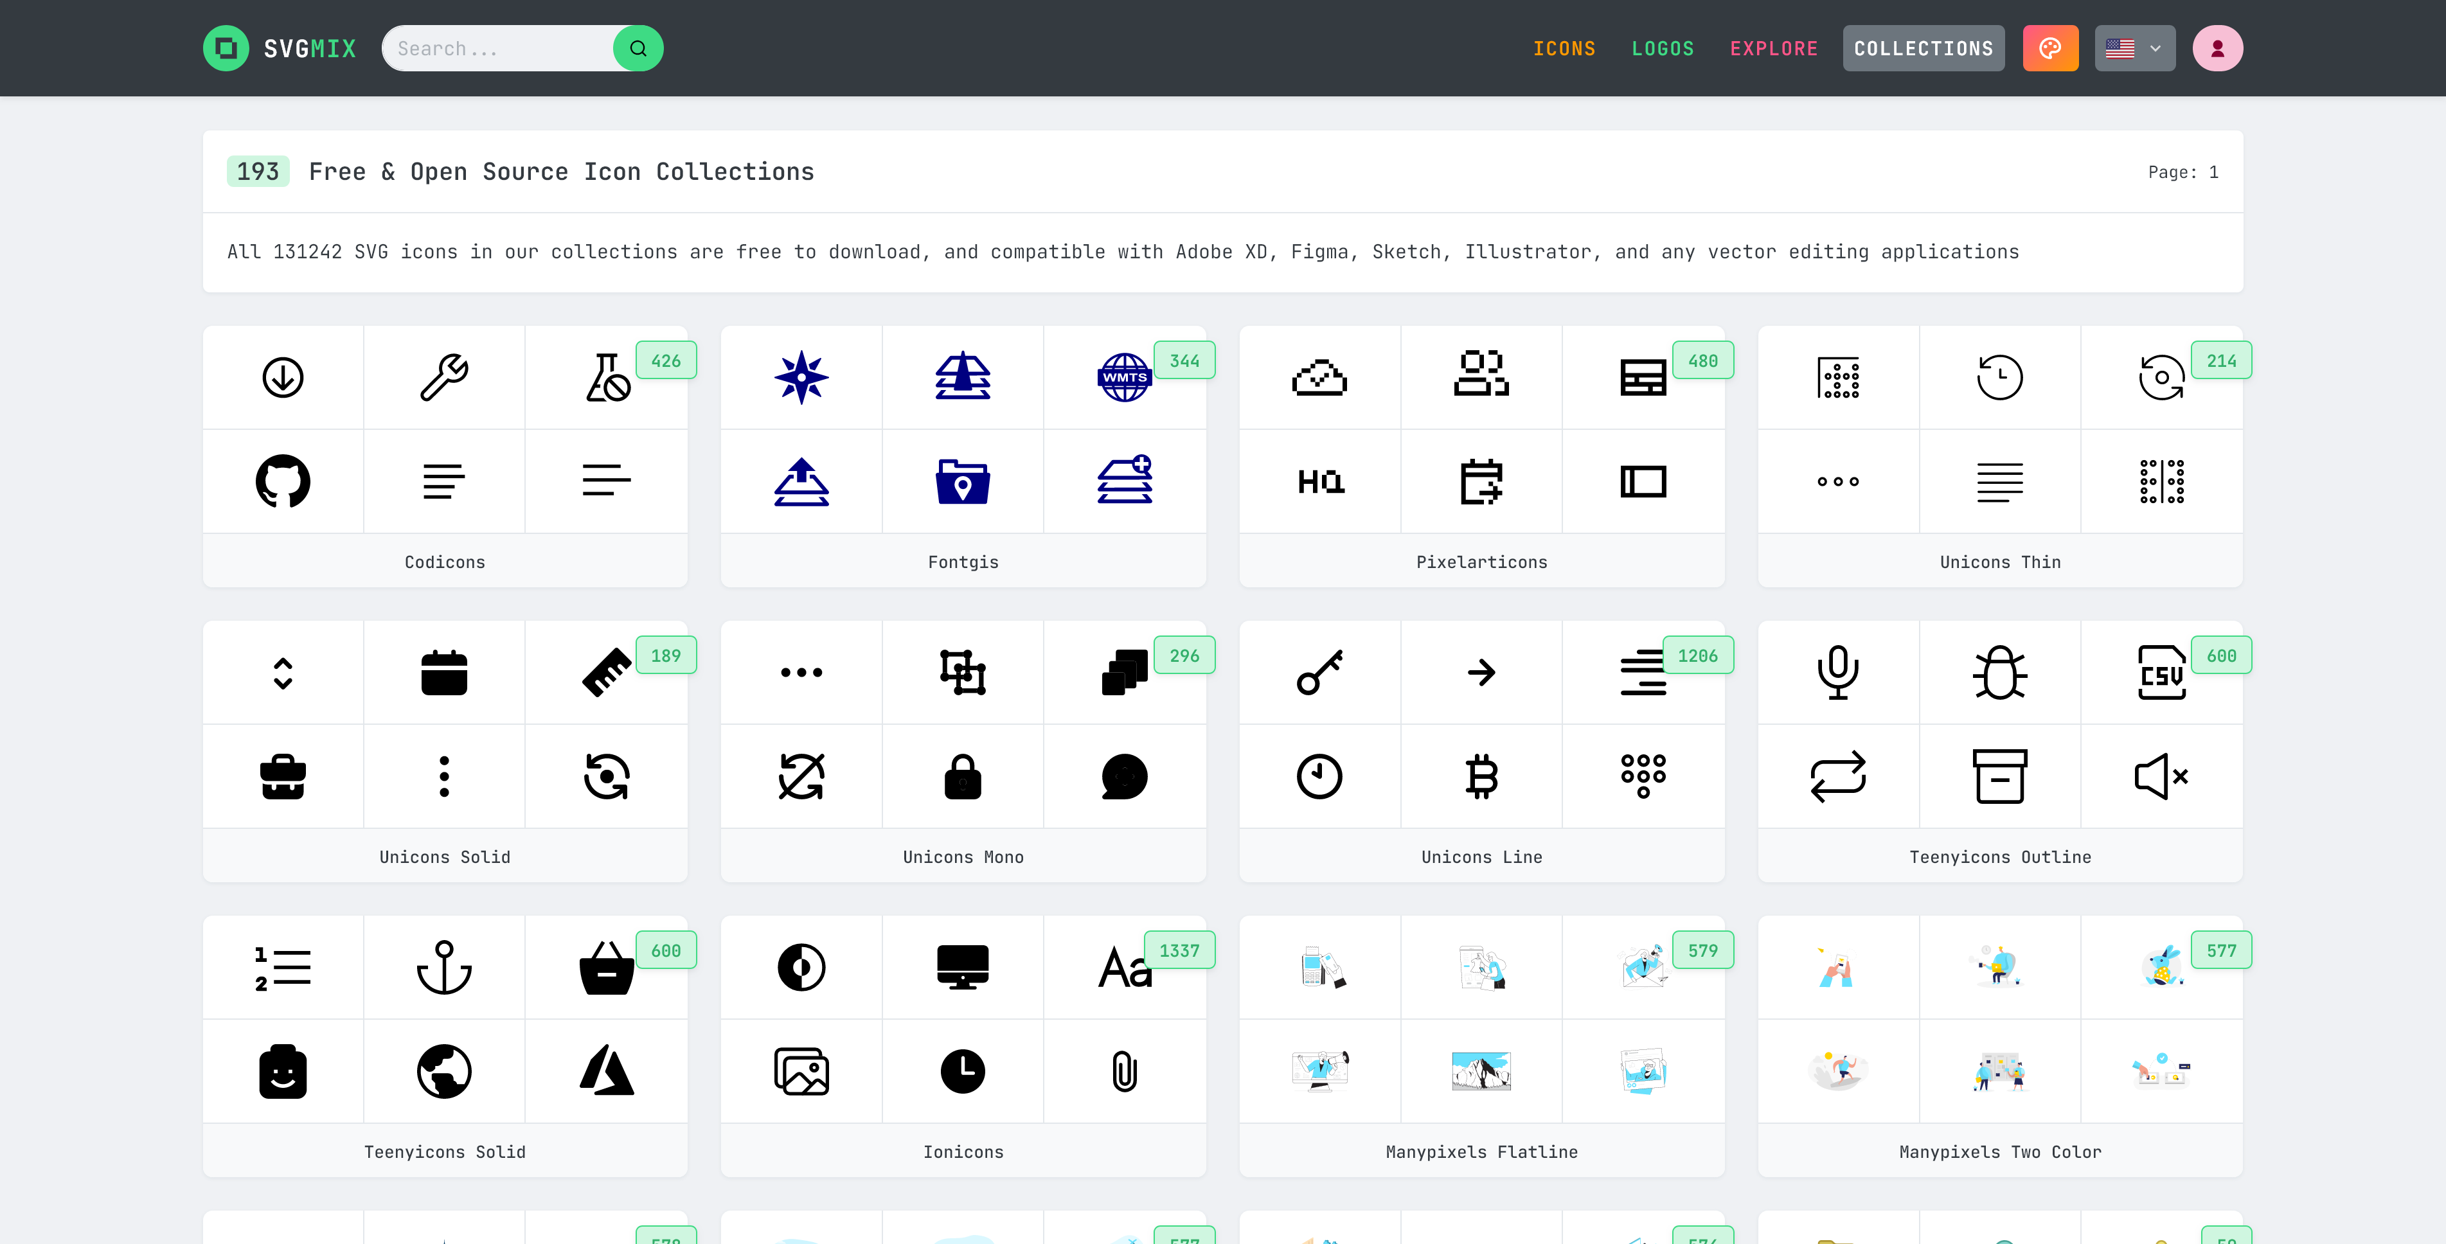Screen dimensions: 2446x1244
Task: Open the Manypixels Flatline collection link
Action: [1481, 1152]
